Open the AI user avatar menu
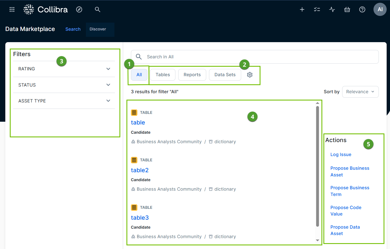390x249 pixels. coord(380,9)
